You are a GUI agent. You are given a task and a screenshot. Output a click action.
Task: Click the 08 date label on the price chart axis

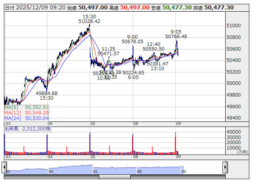(136, 124)
